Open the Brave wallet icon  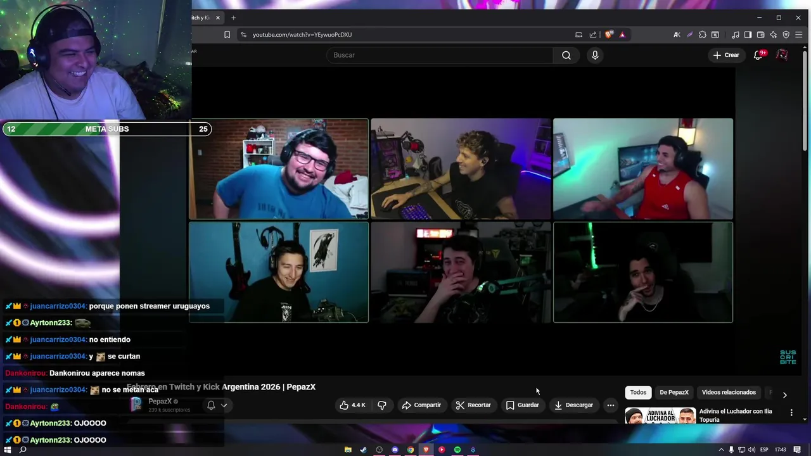click(760, 35)
